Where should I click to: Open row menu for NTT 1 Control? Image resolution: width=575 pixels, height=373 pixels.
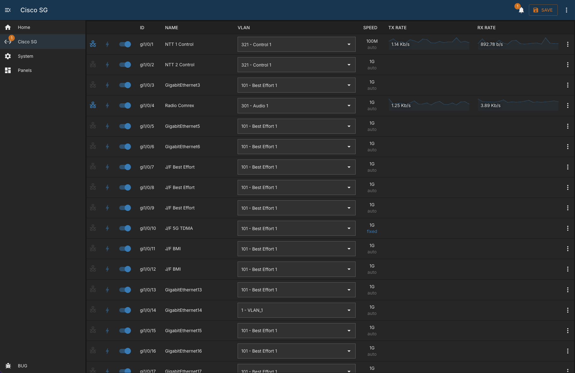point(567,44)
